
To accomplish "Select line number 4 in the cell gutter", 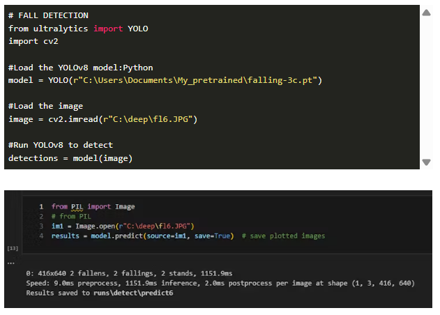I will click(x=42, y=236).
